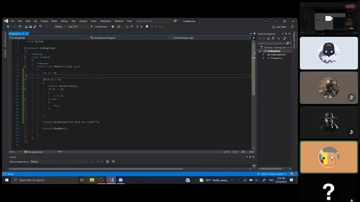Open the Any CPU platform dropdown
360x202 pixels.
pyautogui.click(x=78, y=27)
